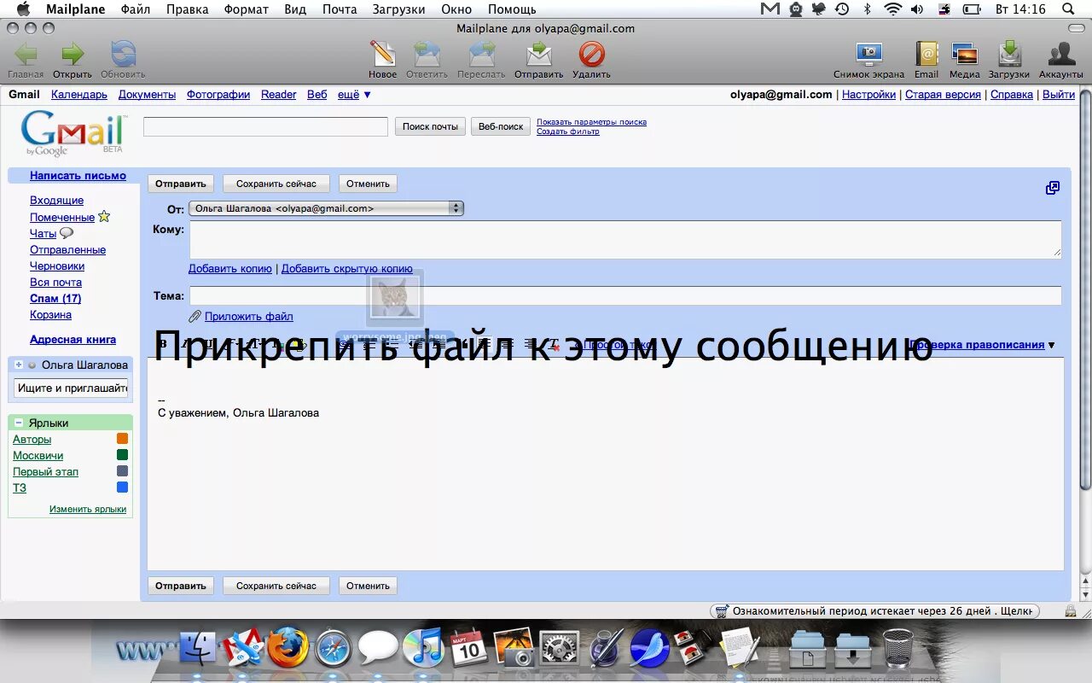Open the Проверка правописания dropdown arrow
Image resolution: width=1092 pixels, height=683 pixels.
(x=1051, y=345)
